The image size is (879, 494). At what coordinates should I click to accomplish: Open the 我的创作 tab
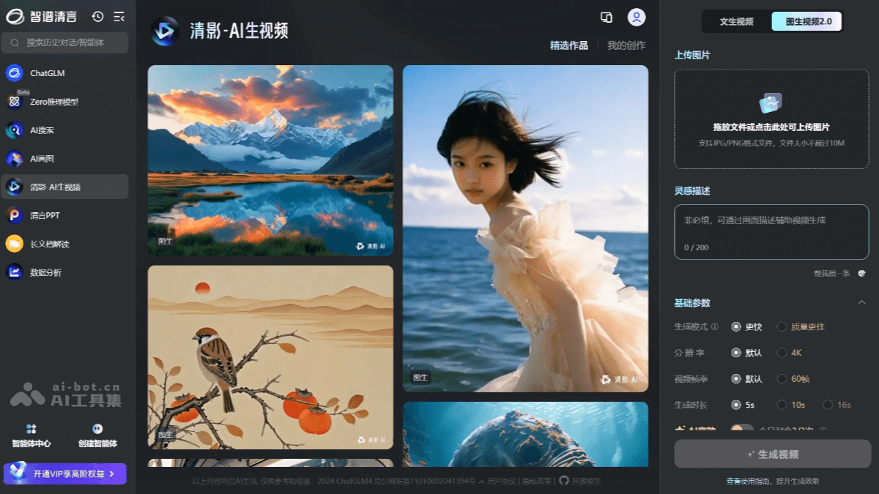pos(626,45)
